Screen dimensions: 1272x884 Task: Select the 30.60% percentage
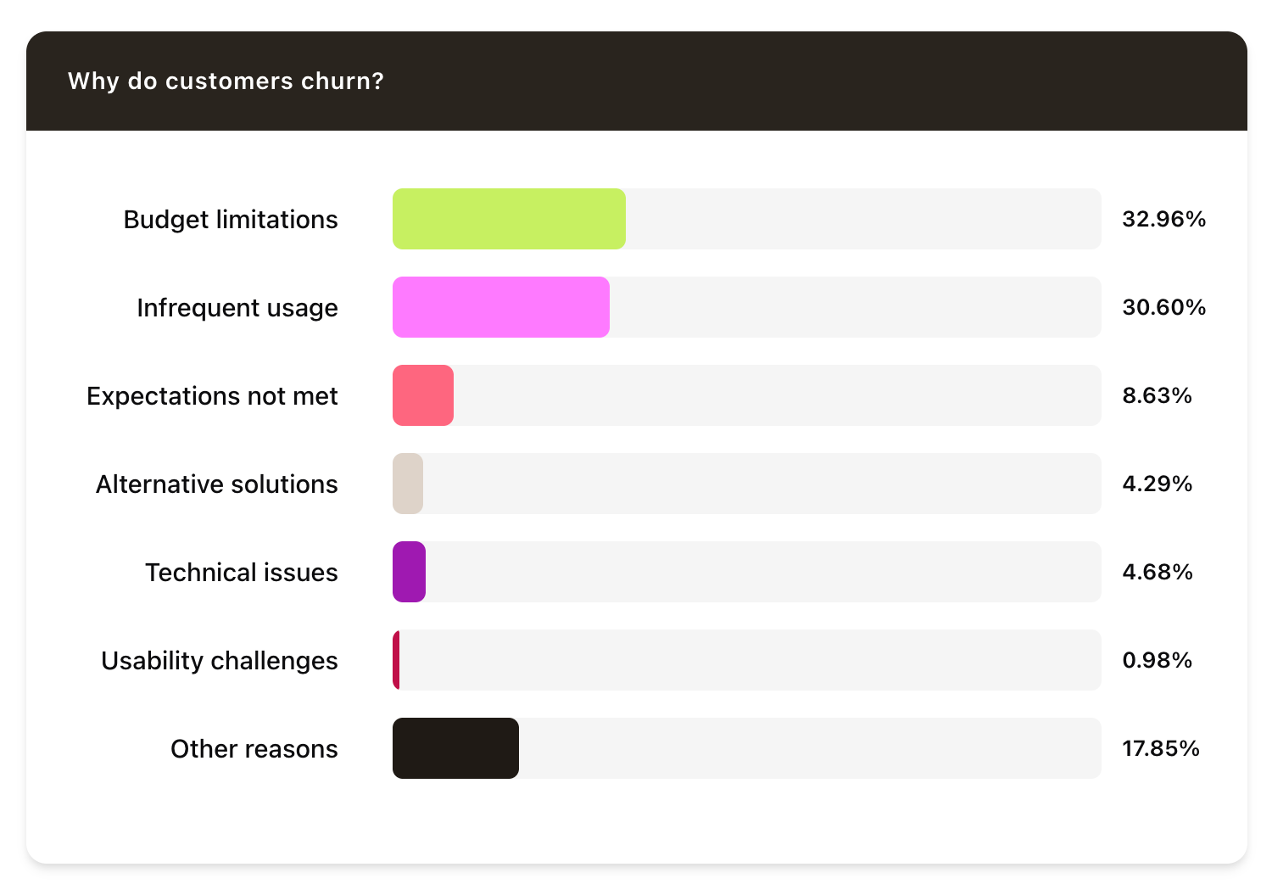tap(1163, 307)
